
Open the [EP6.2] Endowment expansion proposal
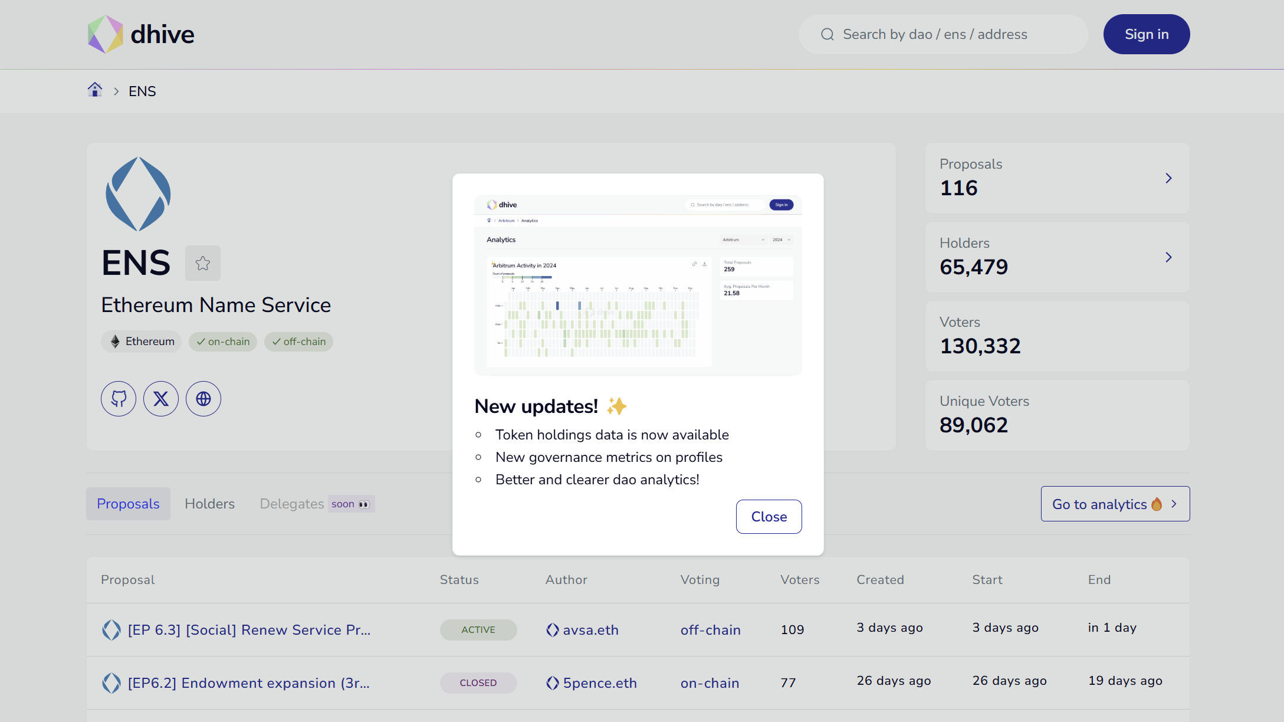point(249,683)
